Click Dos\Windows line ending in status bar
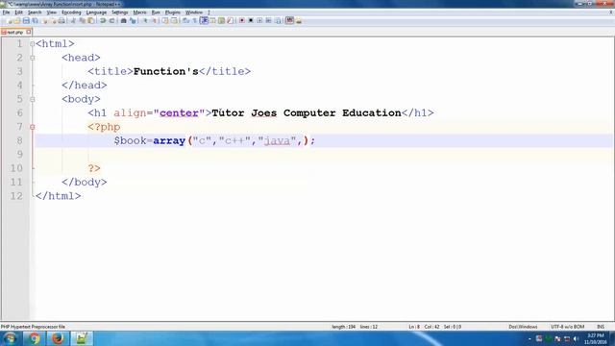The image size is (615, 346). [523, 327]
